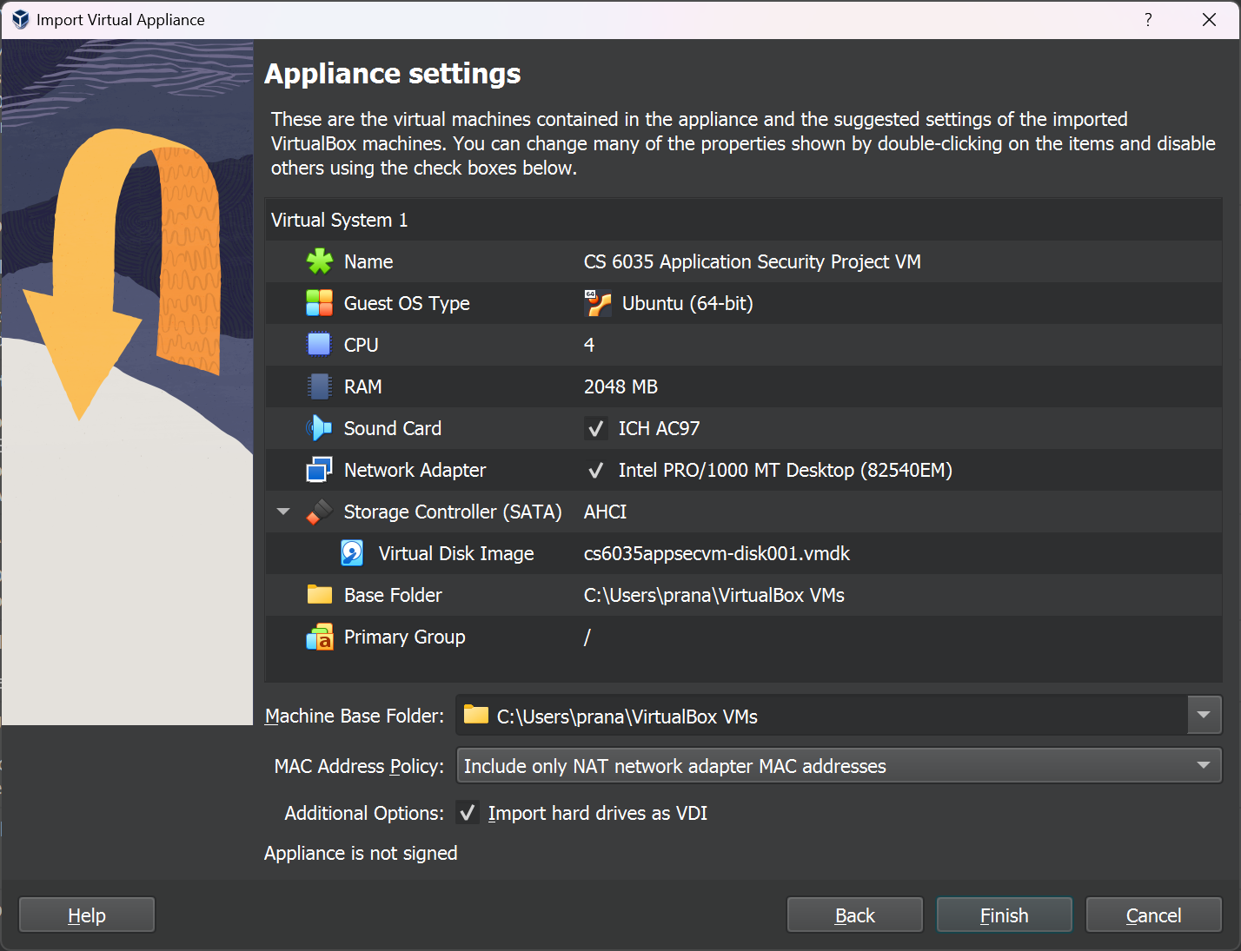Select the Sound Card speaker icon

pos(320,428)
